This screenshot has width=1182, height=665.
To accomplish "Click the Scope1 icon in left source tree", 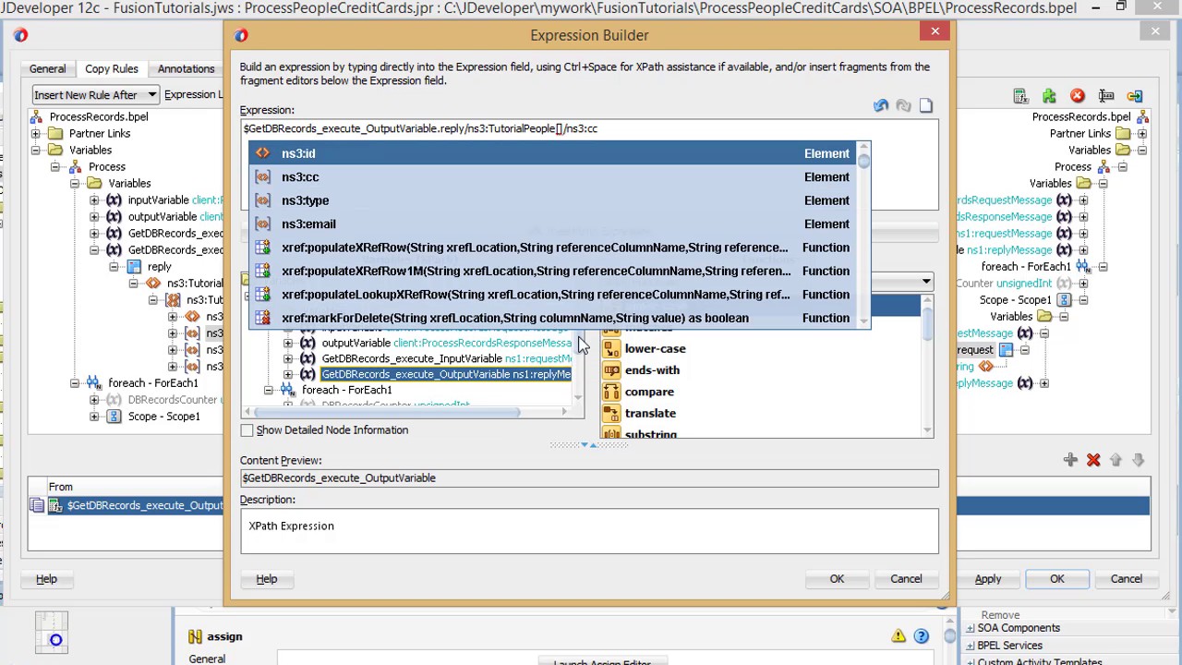I will [x=114, y=417].
